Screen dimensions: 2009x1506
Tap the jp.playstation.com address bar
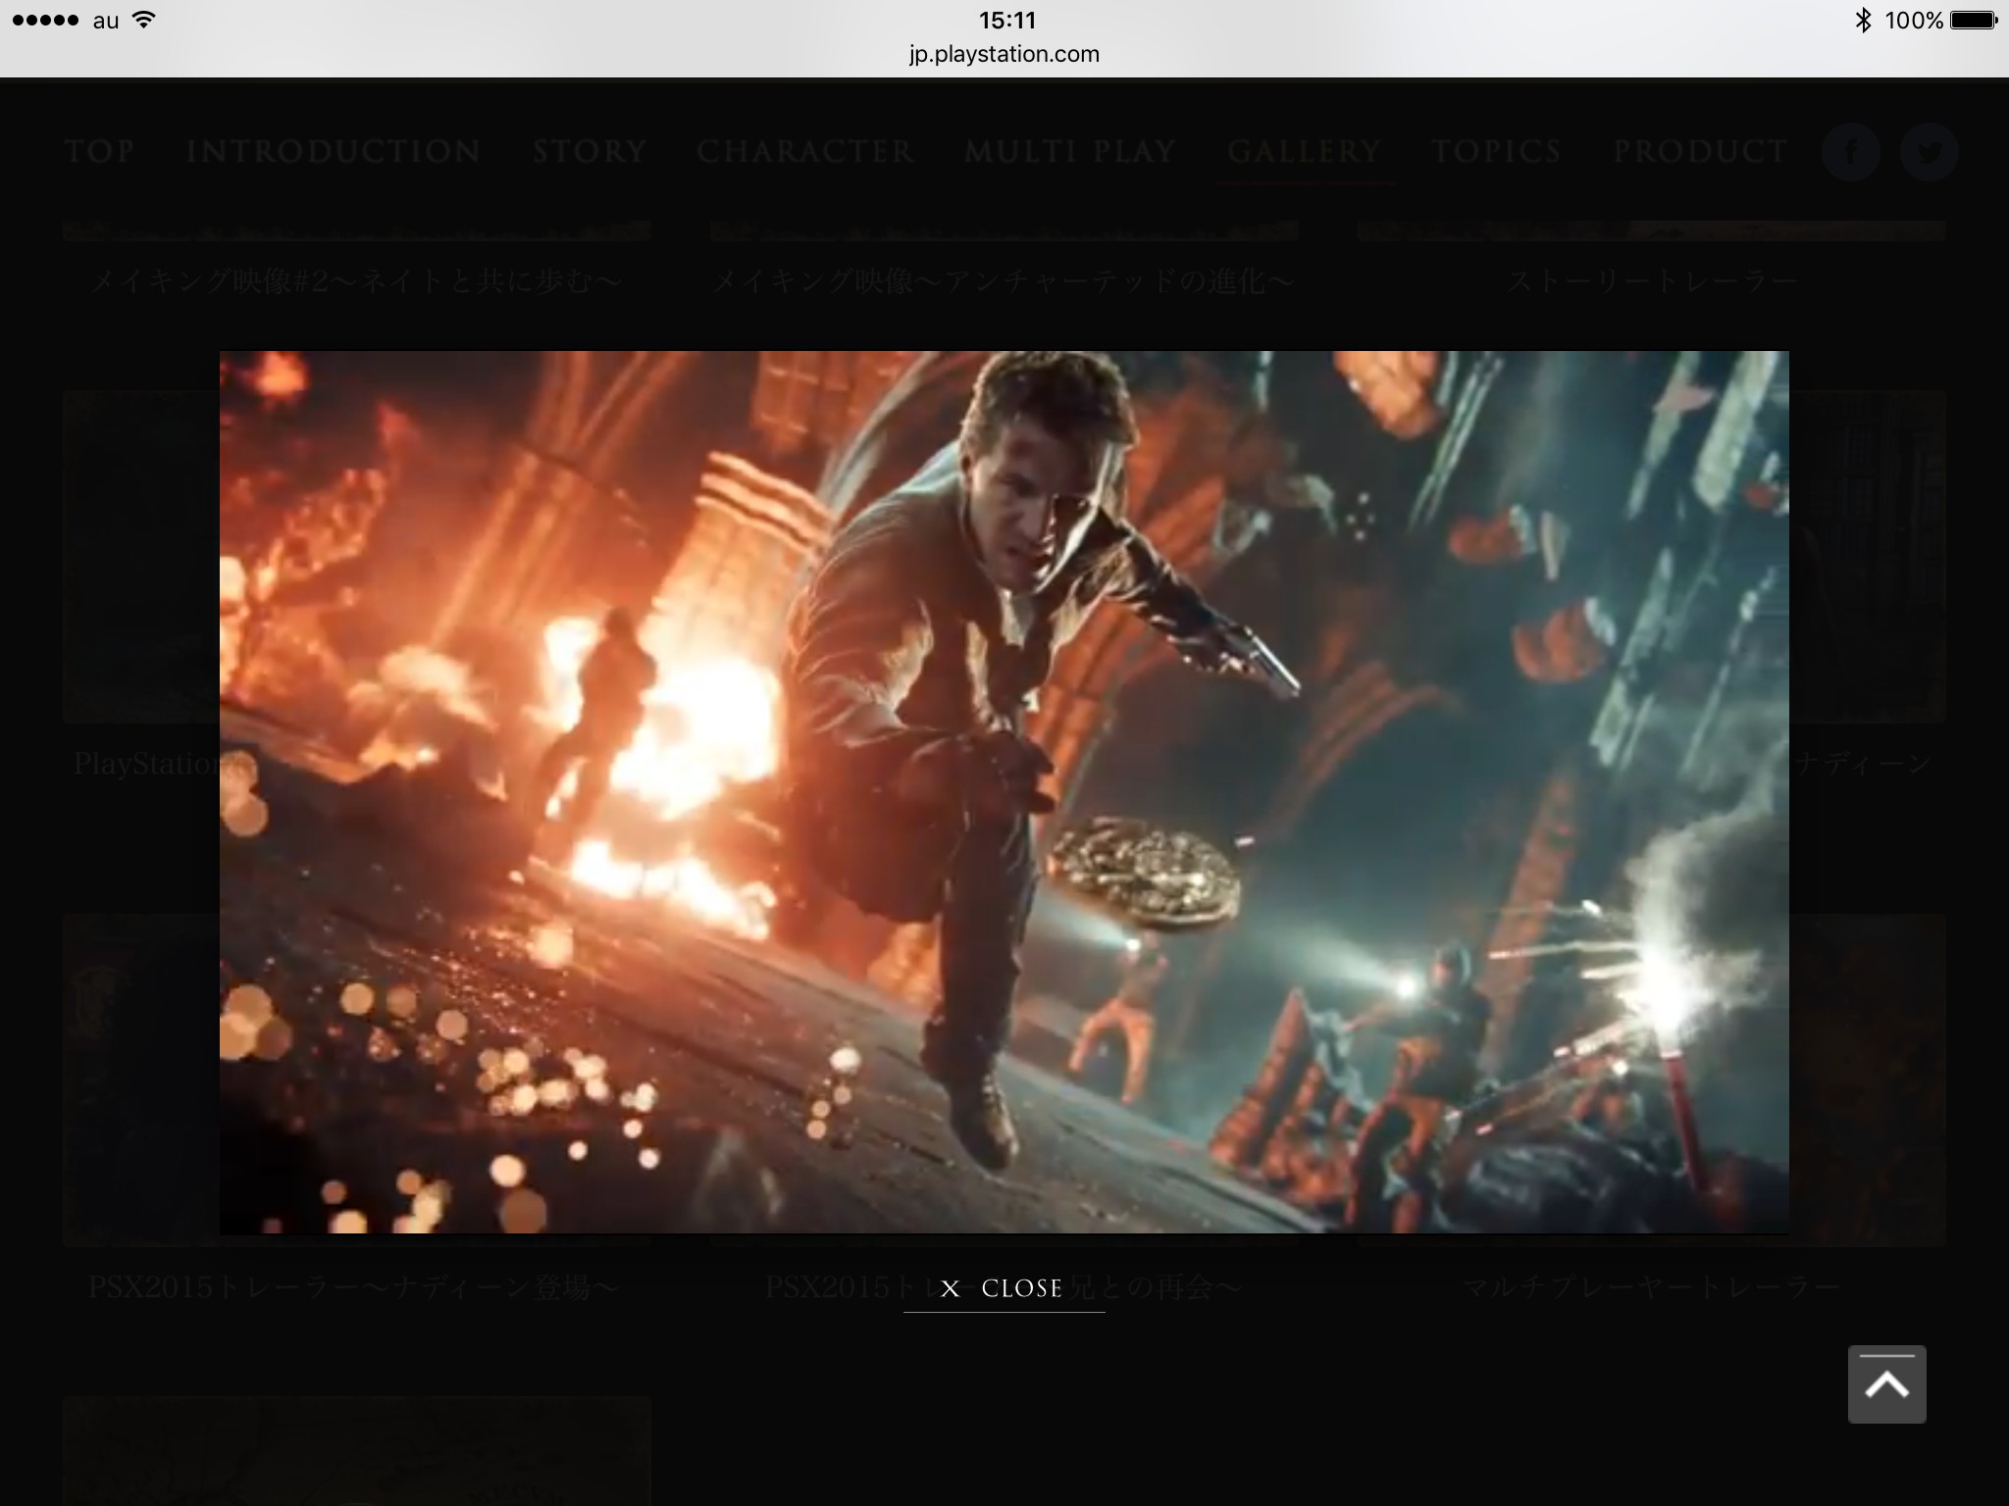1004,54
